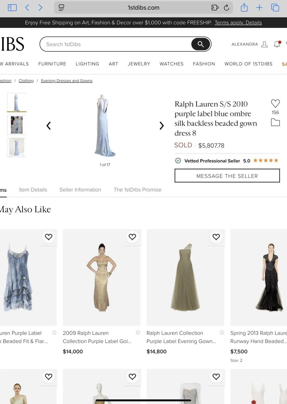Favorite the 2009 gold Ralph Lauren gown
Screen dimensions: 287x404
(x=132, y=237)
